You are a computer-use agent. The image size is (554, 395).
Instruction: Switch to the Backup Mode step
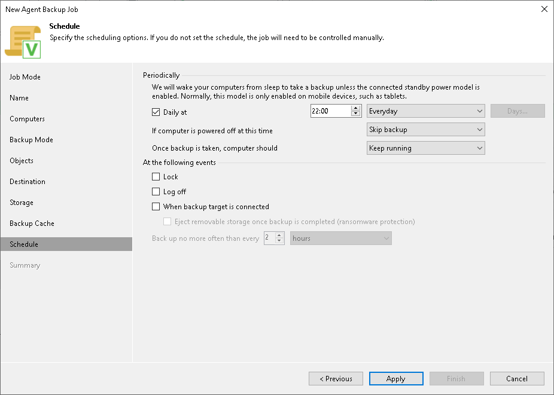(x=31, y=139)
